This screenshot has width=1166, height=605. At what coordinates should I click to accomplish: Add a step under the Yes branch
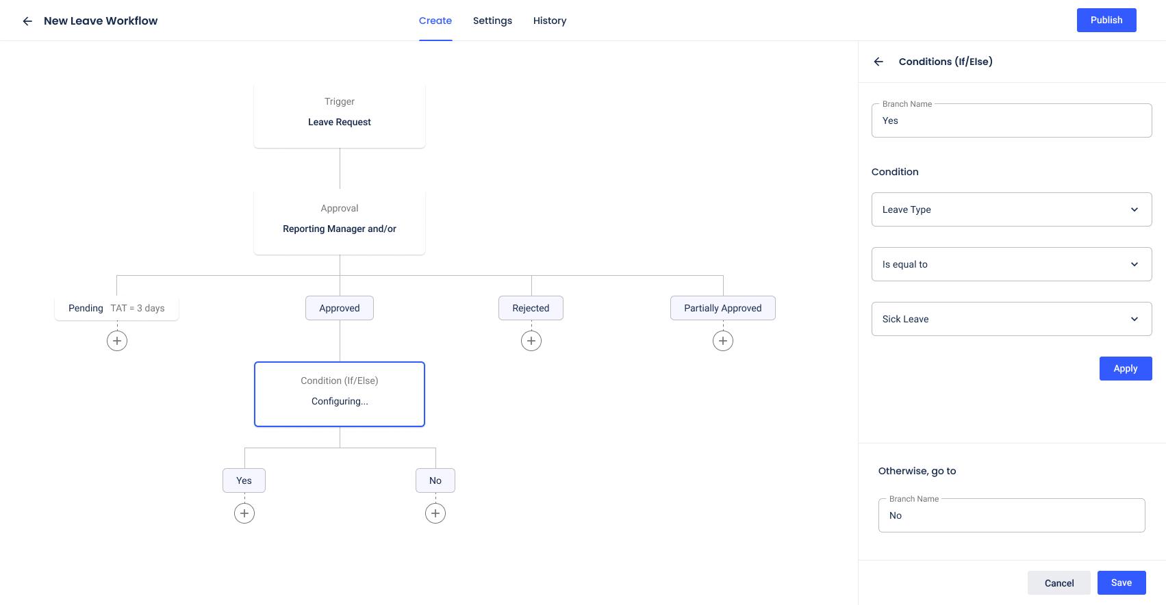[244, 513]
